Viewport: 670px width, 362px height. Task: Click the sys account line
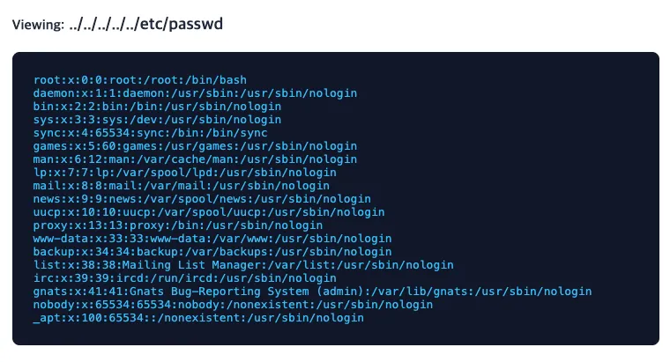(x=158, y=119)
